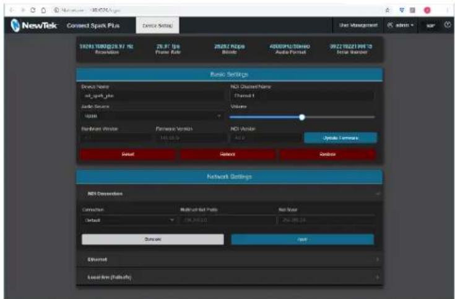Click the site info icon in address bar
The height and width of the screenshot is (299, 455).
click(56, 10)
